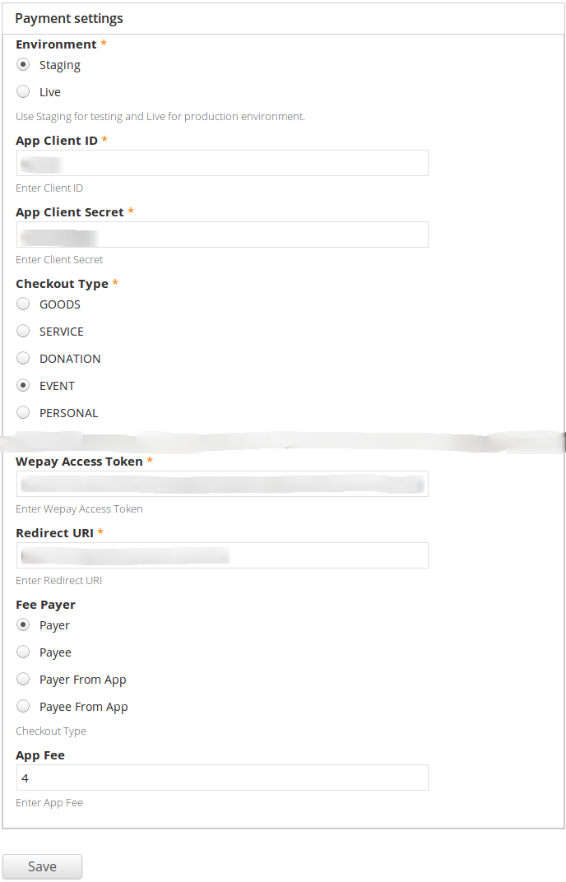This screenshot has width=566, height=882.
Task: Choose PERSONAL checkout type
Action: [23, 413]
